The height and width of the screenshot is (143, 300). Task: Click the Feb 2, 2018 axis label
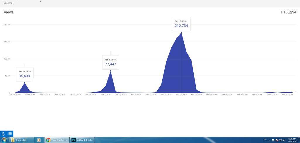[x=105, y=95]
